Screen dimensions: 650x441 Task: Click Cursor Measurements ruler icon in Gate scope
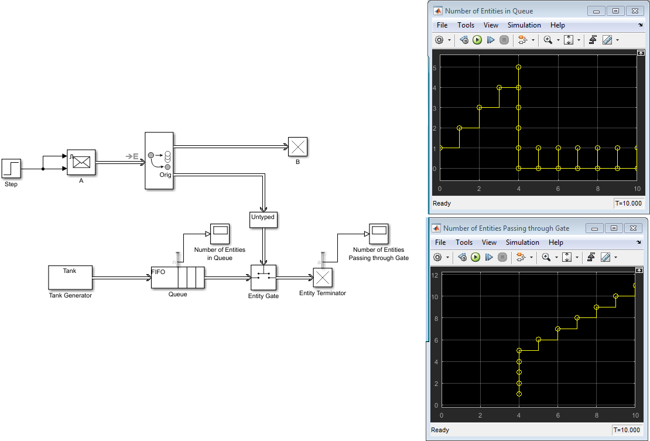605,257
